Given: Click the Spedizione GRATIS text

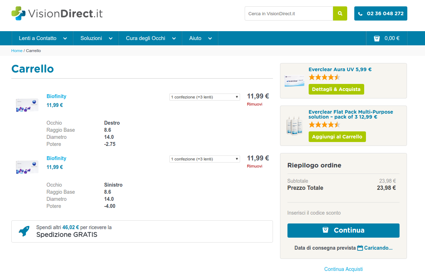Looking at the screenshot, I should point(67,234).
